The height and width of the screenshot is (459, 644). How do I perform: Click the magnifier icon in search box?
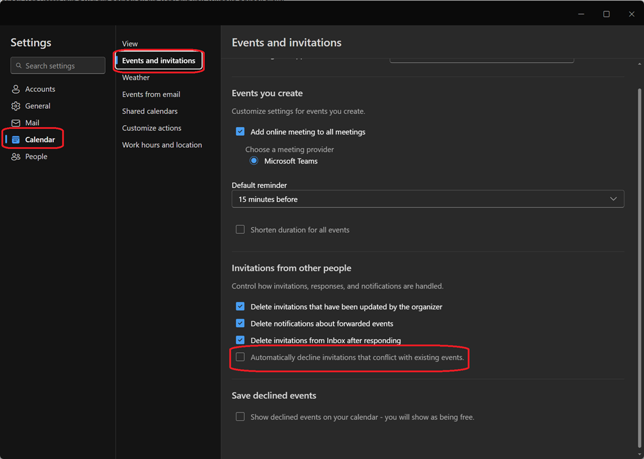pos(19,66)
